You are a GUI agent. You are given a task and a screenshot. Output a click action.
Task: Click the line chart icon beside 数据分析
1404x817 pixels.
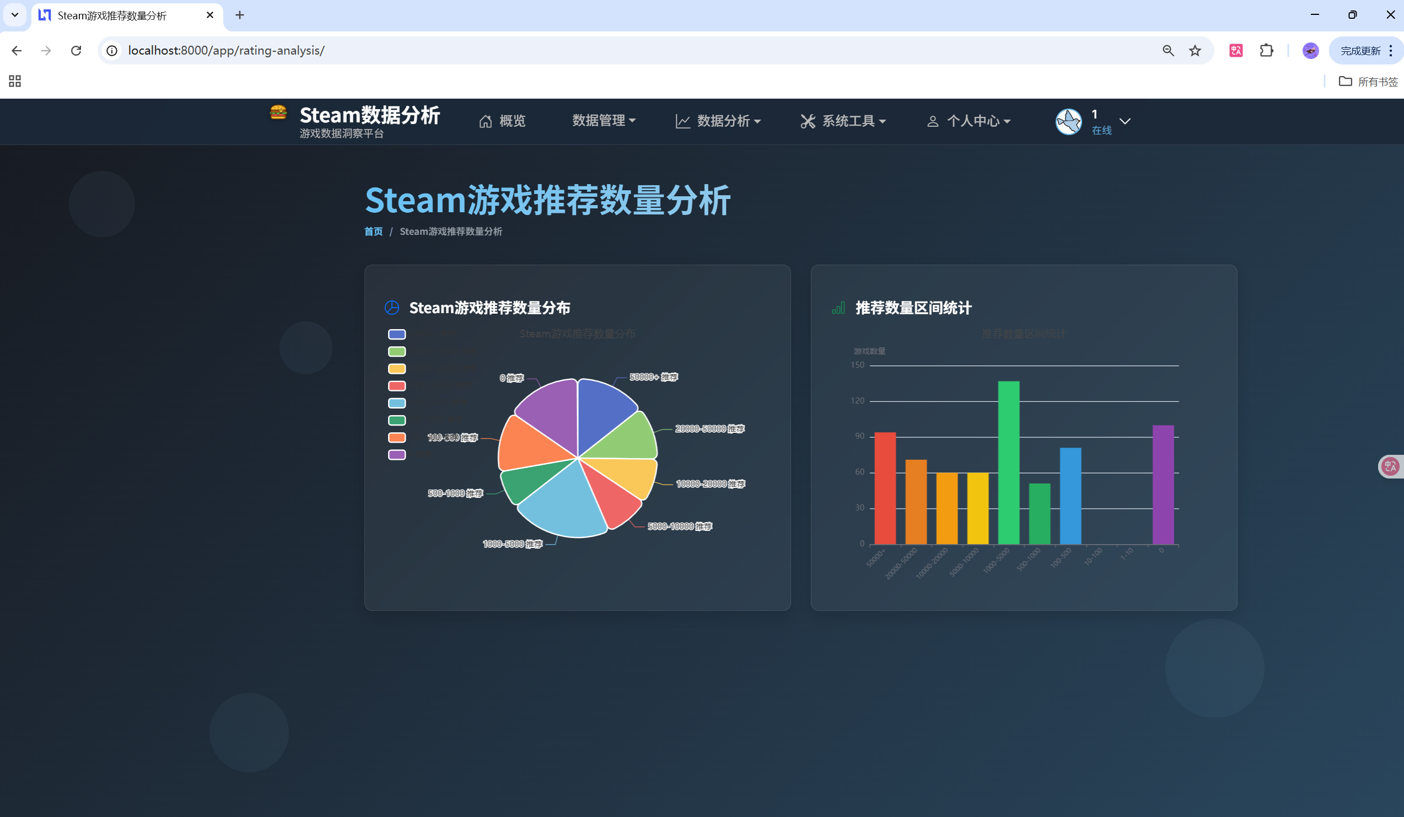pyautogui.click(x=682, y=121)
